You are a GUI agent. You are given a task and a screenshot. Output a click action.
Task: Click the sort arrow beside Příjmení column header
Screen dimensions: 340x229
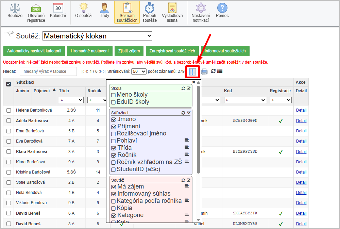click(x=54, y=89)
